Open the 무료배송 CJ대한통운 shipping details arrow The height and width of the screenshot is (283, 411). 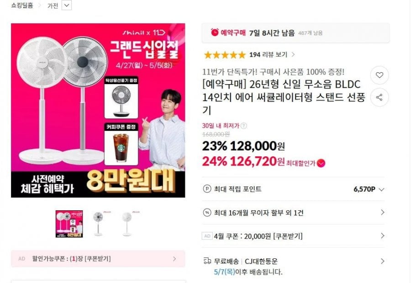coord(382,261)
